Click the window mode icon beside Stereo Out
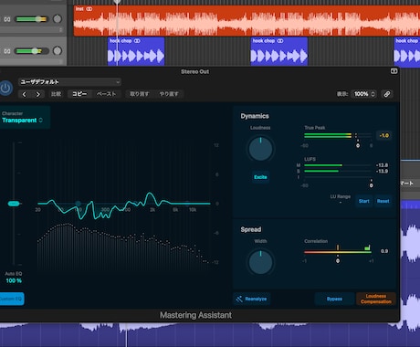 [x=394, y=71]
